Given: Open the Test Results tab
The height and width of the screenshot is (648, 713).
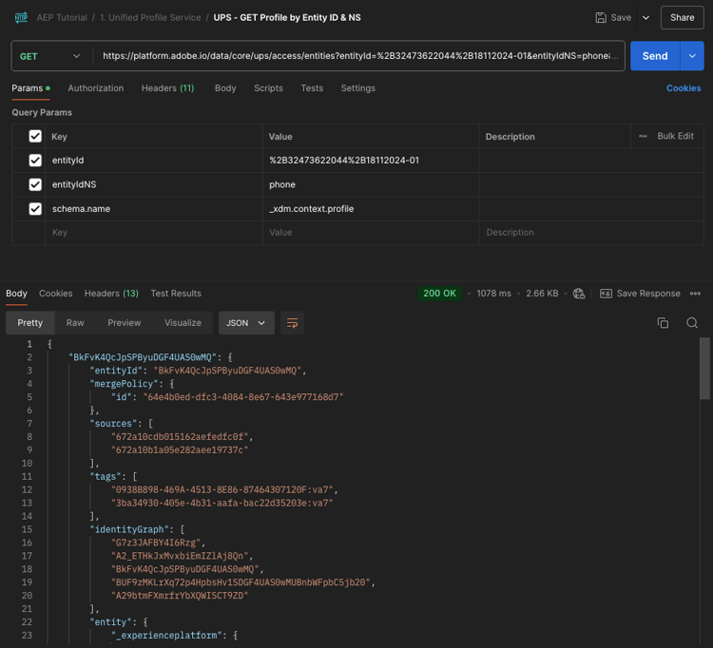Looking at the screenshot, I should (176, 294).
